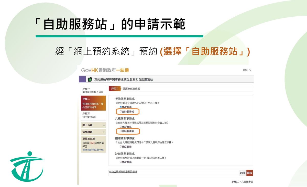307x187 pixels.
Task: Click the 觀塘鯉魚門道十二號 address line
Action: click(144, 142)
